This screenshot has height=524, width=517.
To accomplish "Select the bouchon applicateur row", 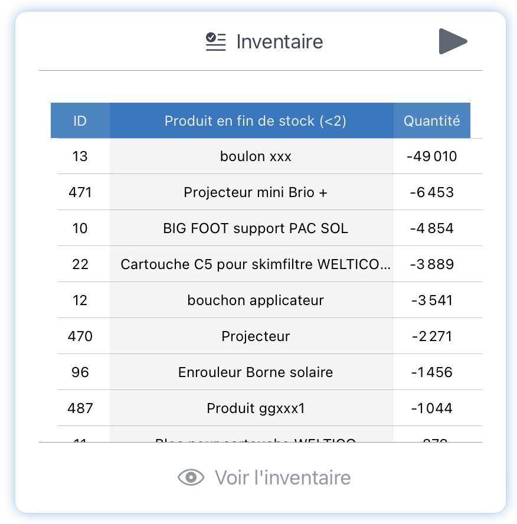I will click(270, 300).
